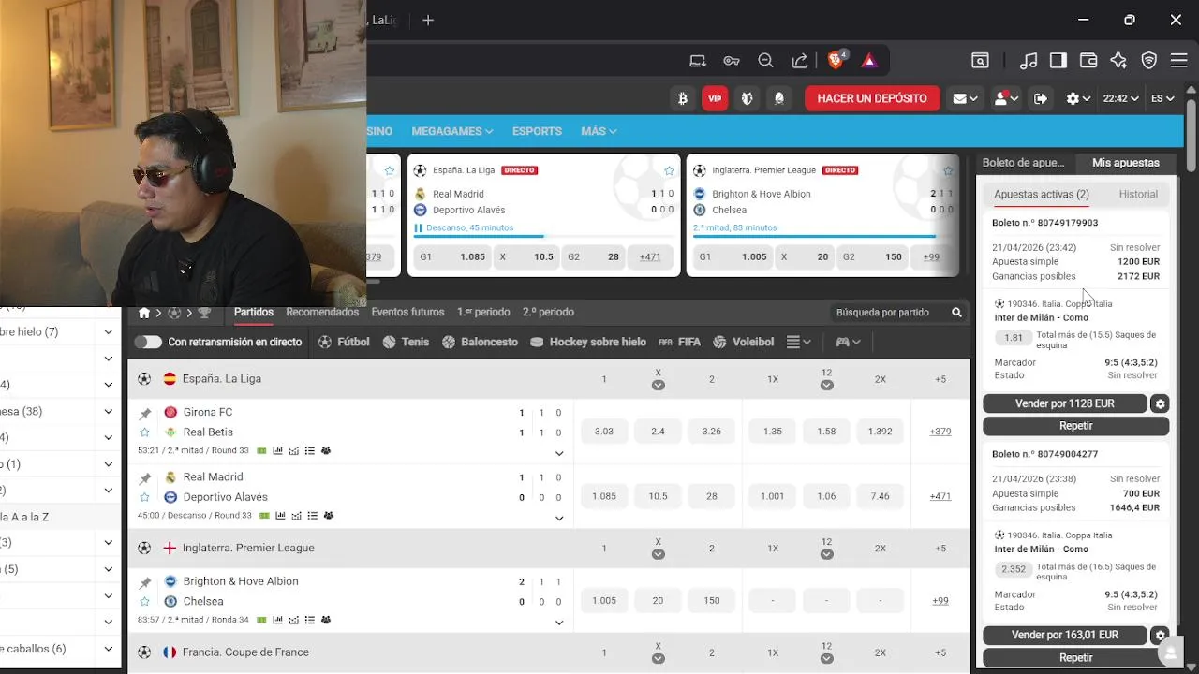
Task: Open the browser music playlist icon
Action: (x=1029, y=61)
